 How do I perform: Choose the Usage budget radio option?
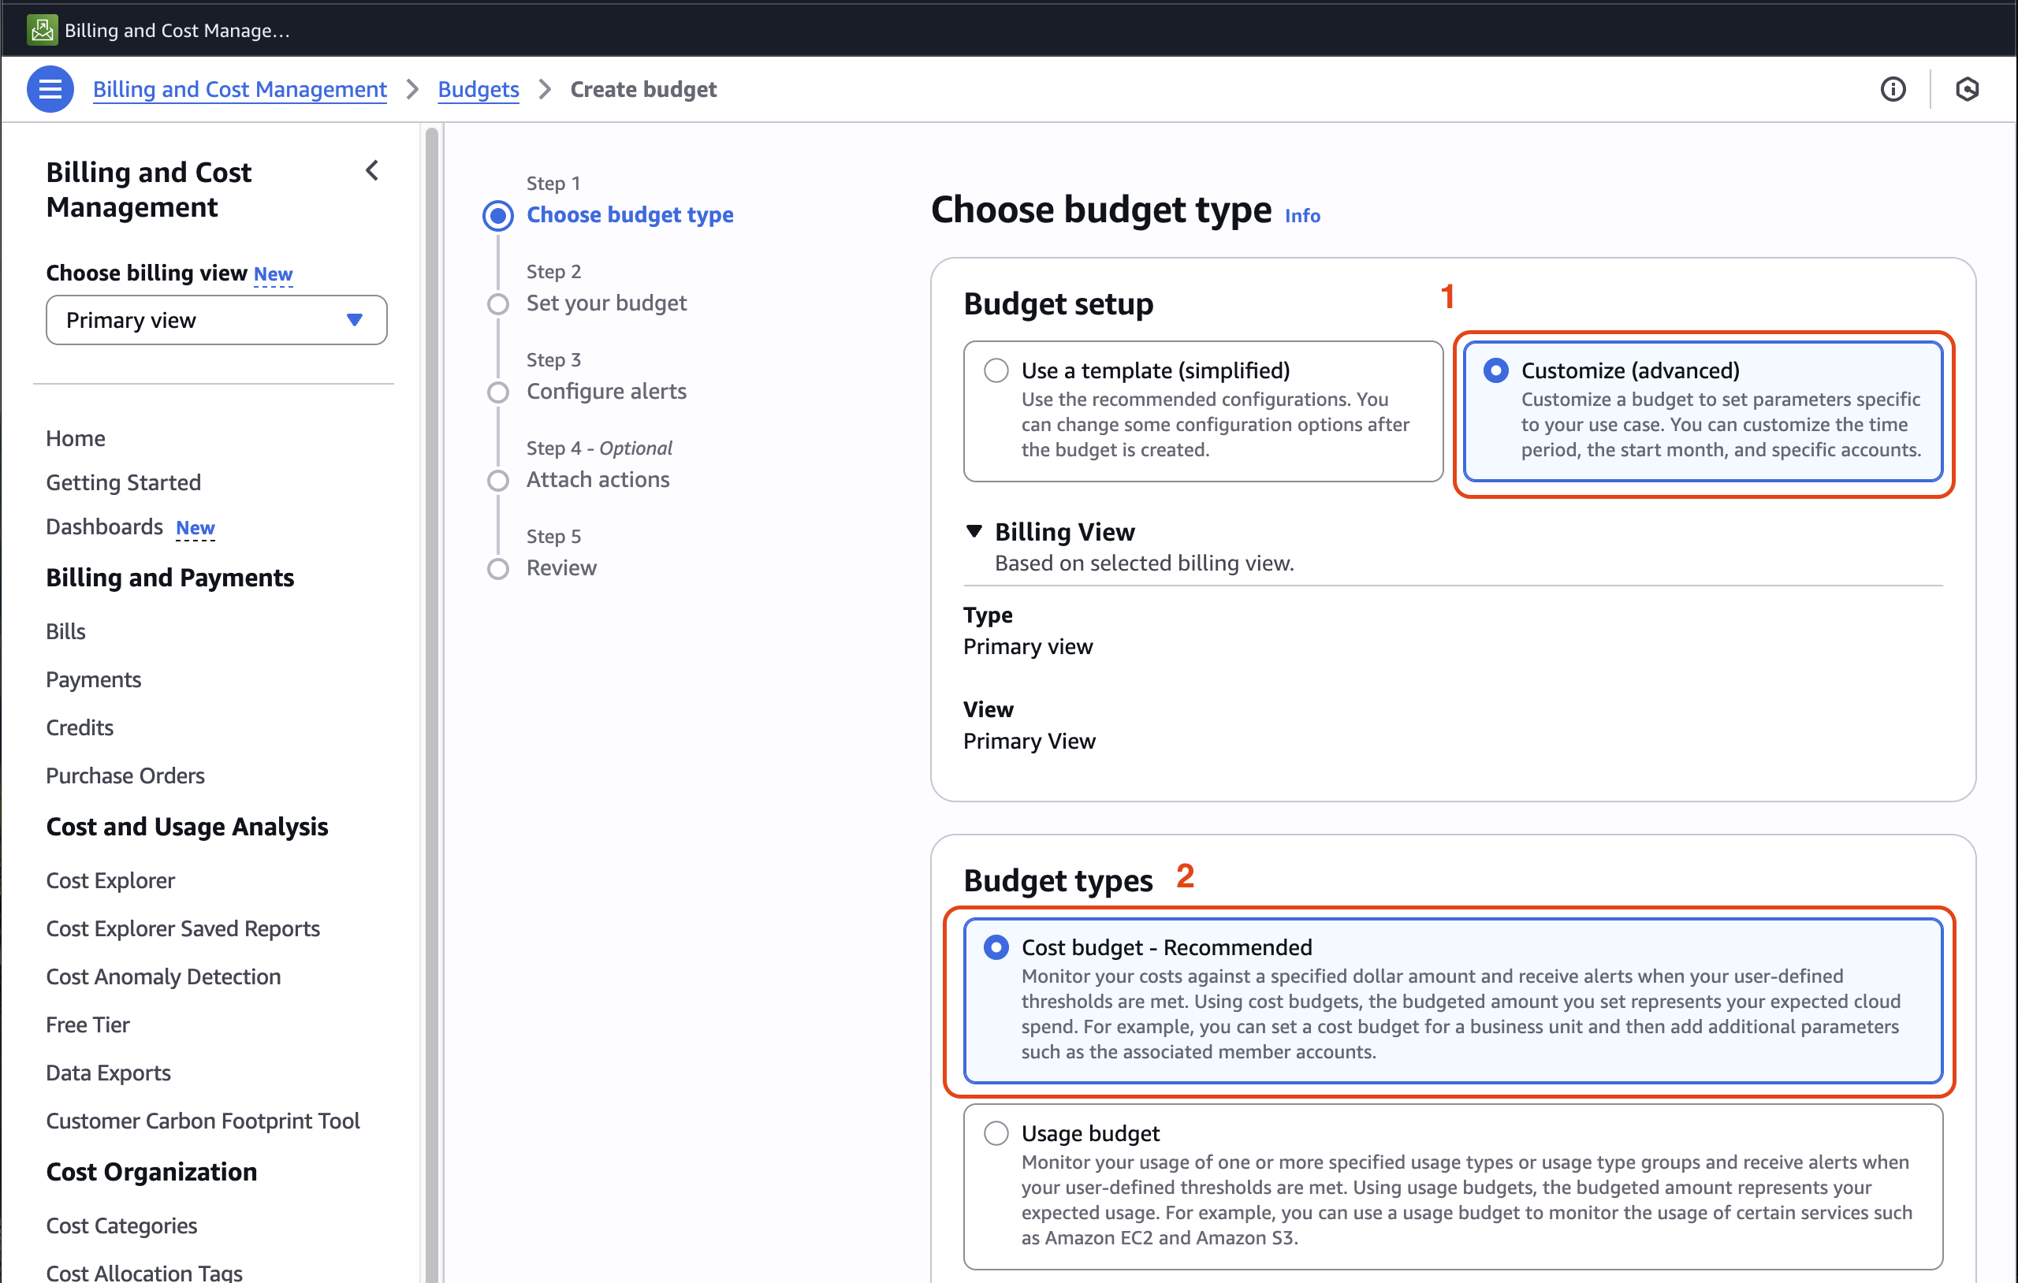996,1133
